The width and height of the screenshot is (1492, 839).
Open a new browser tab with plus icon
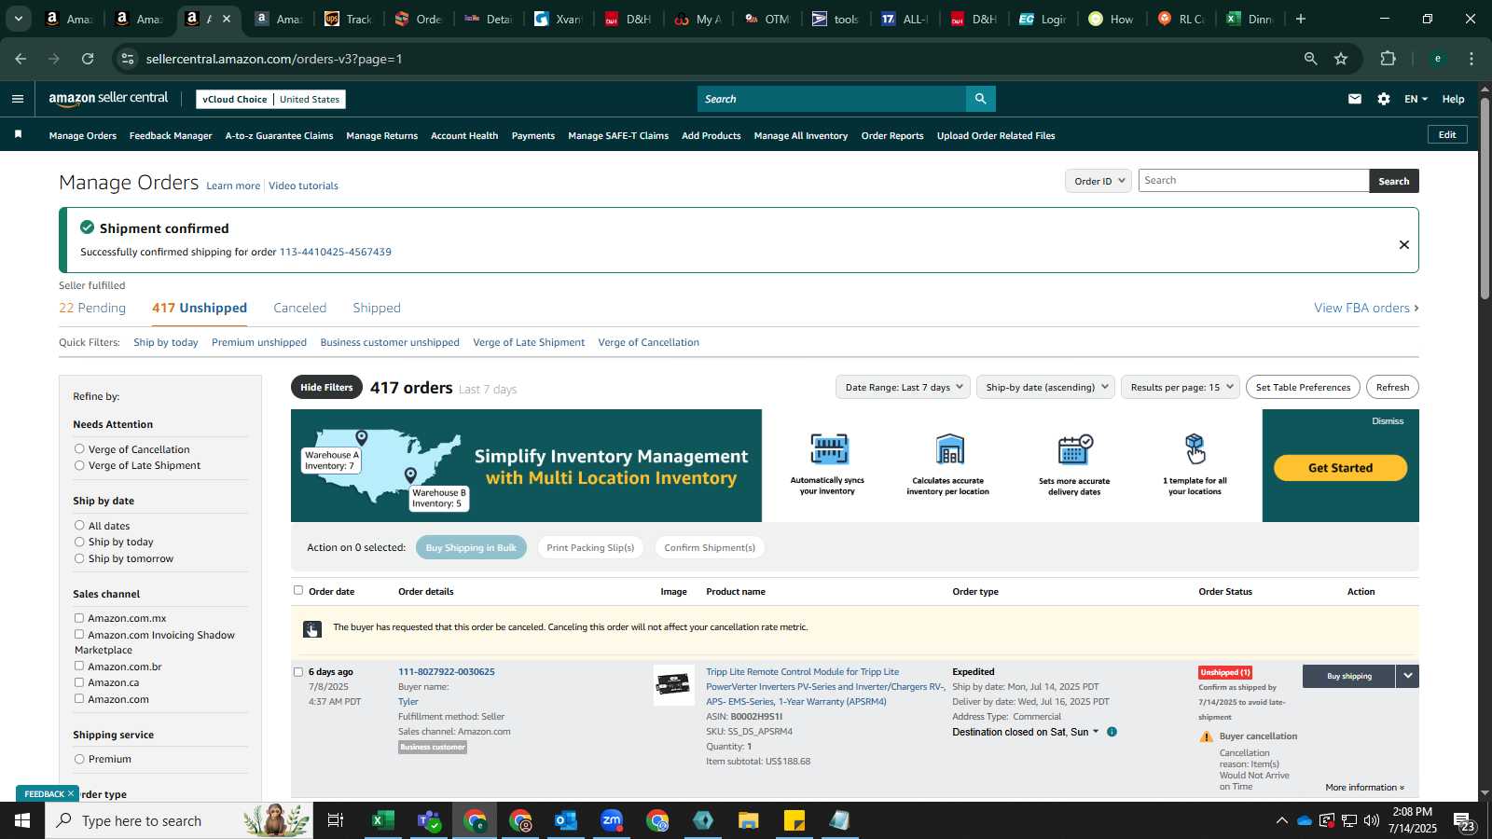(1301, 19)
